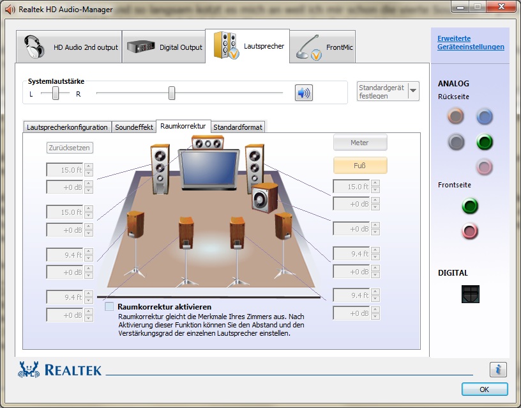
Task: Switch to the Digital Output device tab
Action: point(164,47)
